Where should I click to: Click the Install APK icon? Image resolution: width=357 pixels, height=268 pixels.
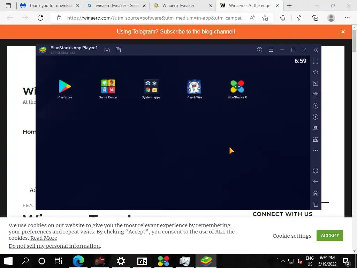pos(316,139)
